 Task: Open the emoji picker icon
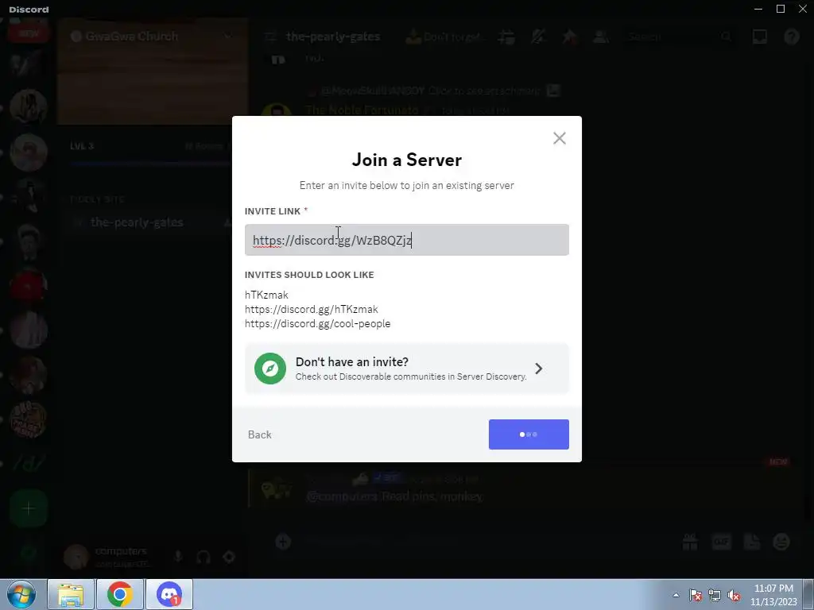781,542
